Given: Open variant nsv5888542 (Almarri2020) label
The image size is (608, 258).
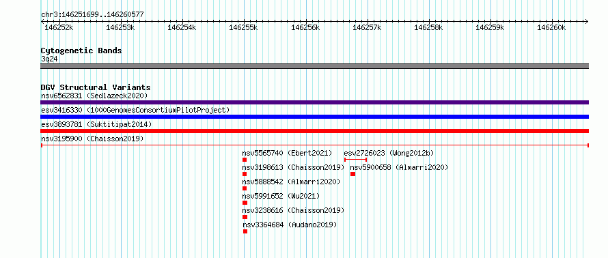Looking at the screenshot, I should pyautogui.click(x=291, y=182).
